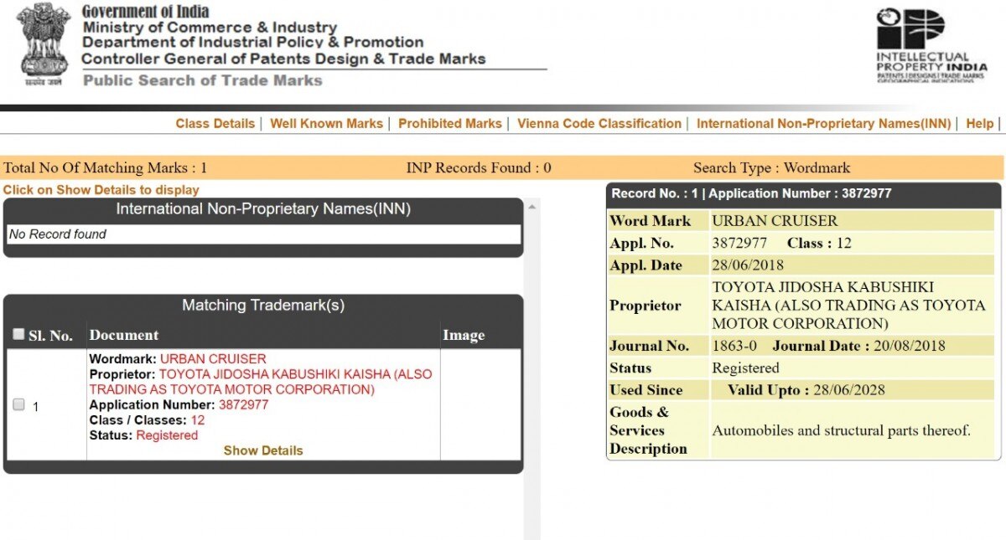Open the Prohibited Marks list
Screen dimensions: 1006x540
[x=449, y=123]
